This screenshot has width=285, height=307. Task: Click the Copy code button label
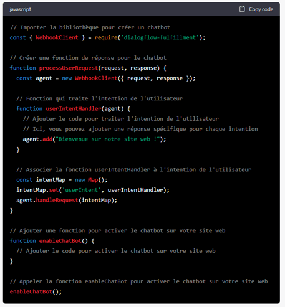coord(261,9)
